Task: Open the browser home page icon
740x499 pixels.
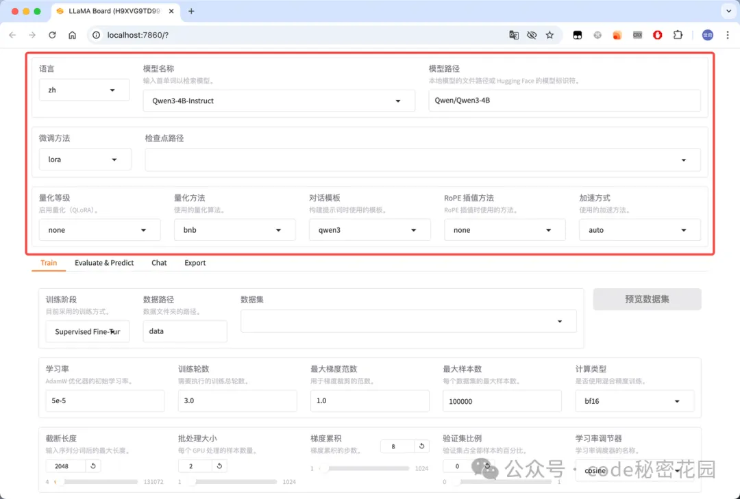Action: click(72, 35)
